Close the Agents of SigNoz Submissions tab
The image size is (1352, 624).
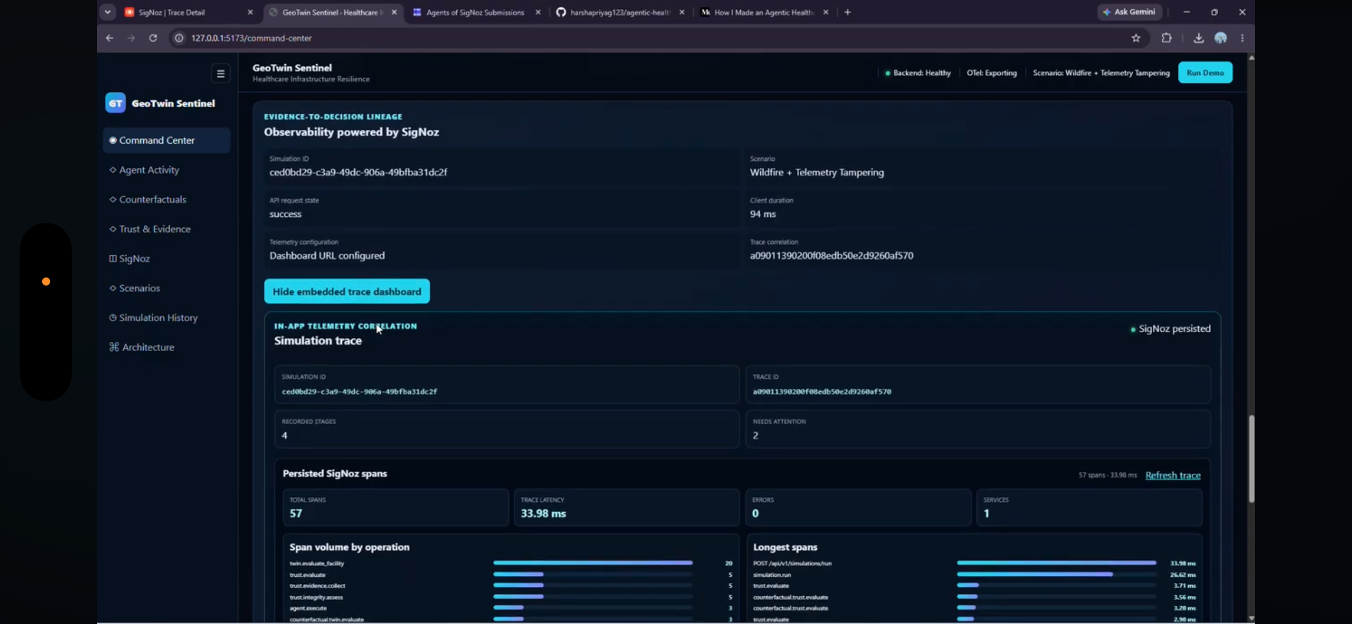coord(538,12)
